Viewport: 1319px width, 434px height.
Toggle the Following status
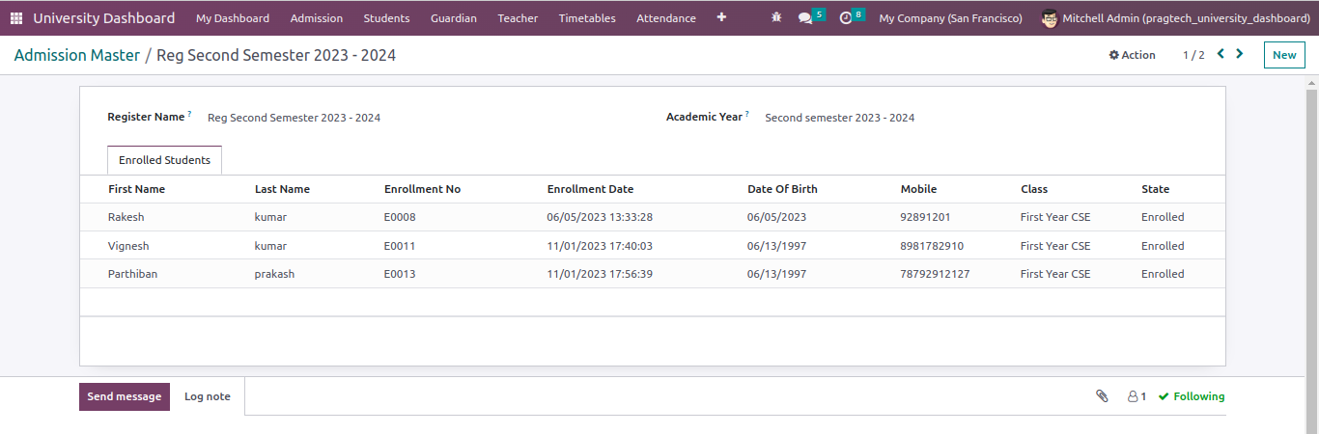[x=1192, y=396]
